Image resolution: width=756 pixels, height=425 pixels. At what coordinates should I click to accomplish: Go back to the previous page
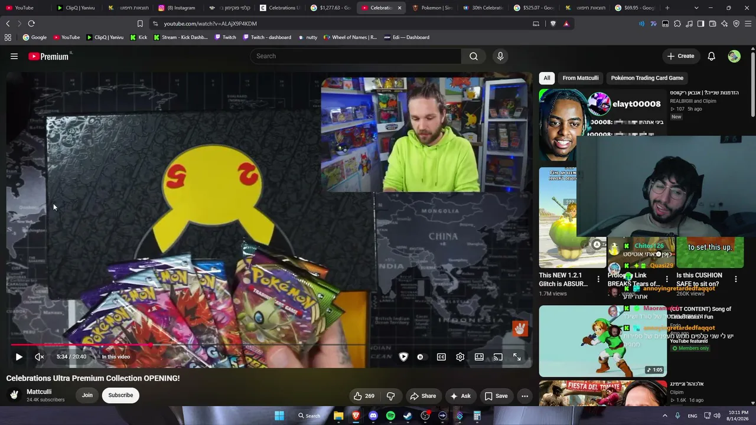[8, 24]
